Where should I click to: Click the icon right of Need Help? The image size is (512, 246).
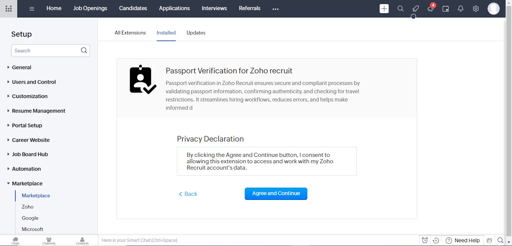[x=489, y=240]
